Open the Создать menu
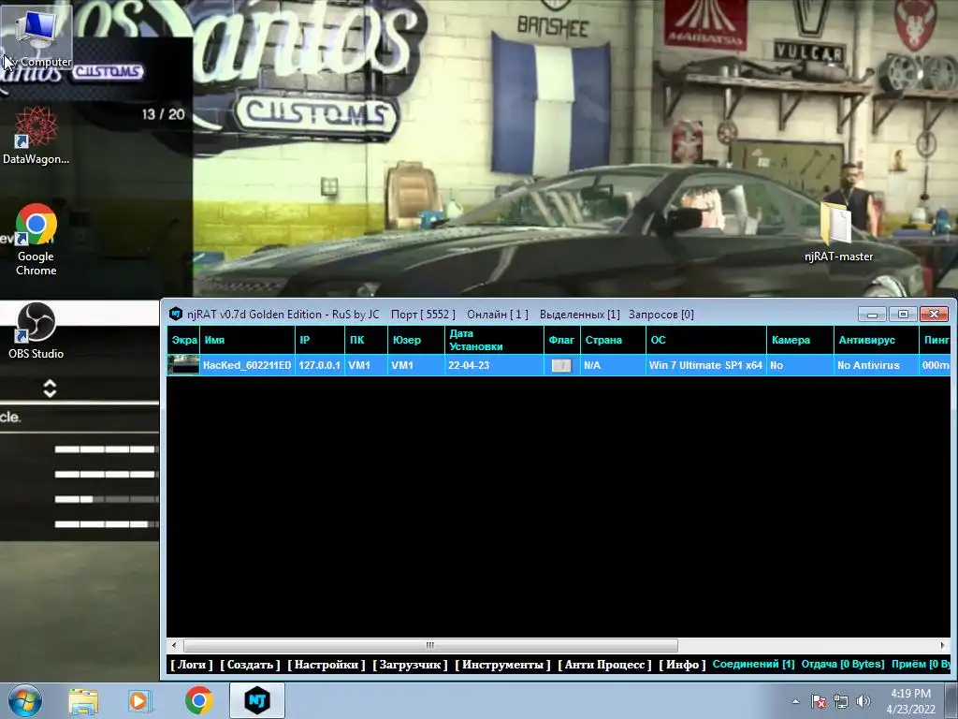 [250, 665]
